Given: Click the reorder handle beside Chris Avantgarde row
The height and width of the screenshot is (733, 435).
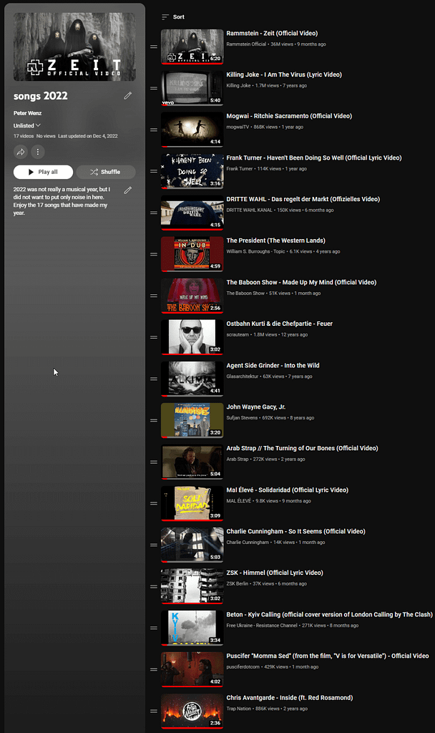Looking at the screenshot, I should pyautogui.click(x=154, y=711).
